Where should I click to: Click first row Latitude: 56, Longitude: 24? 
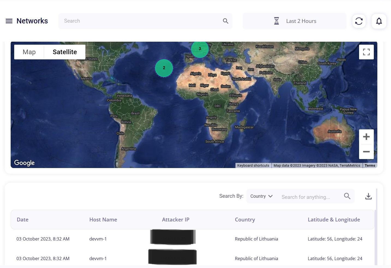(335, 239)
